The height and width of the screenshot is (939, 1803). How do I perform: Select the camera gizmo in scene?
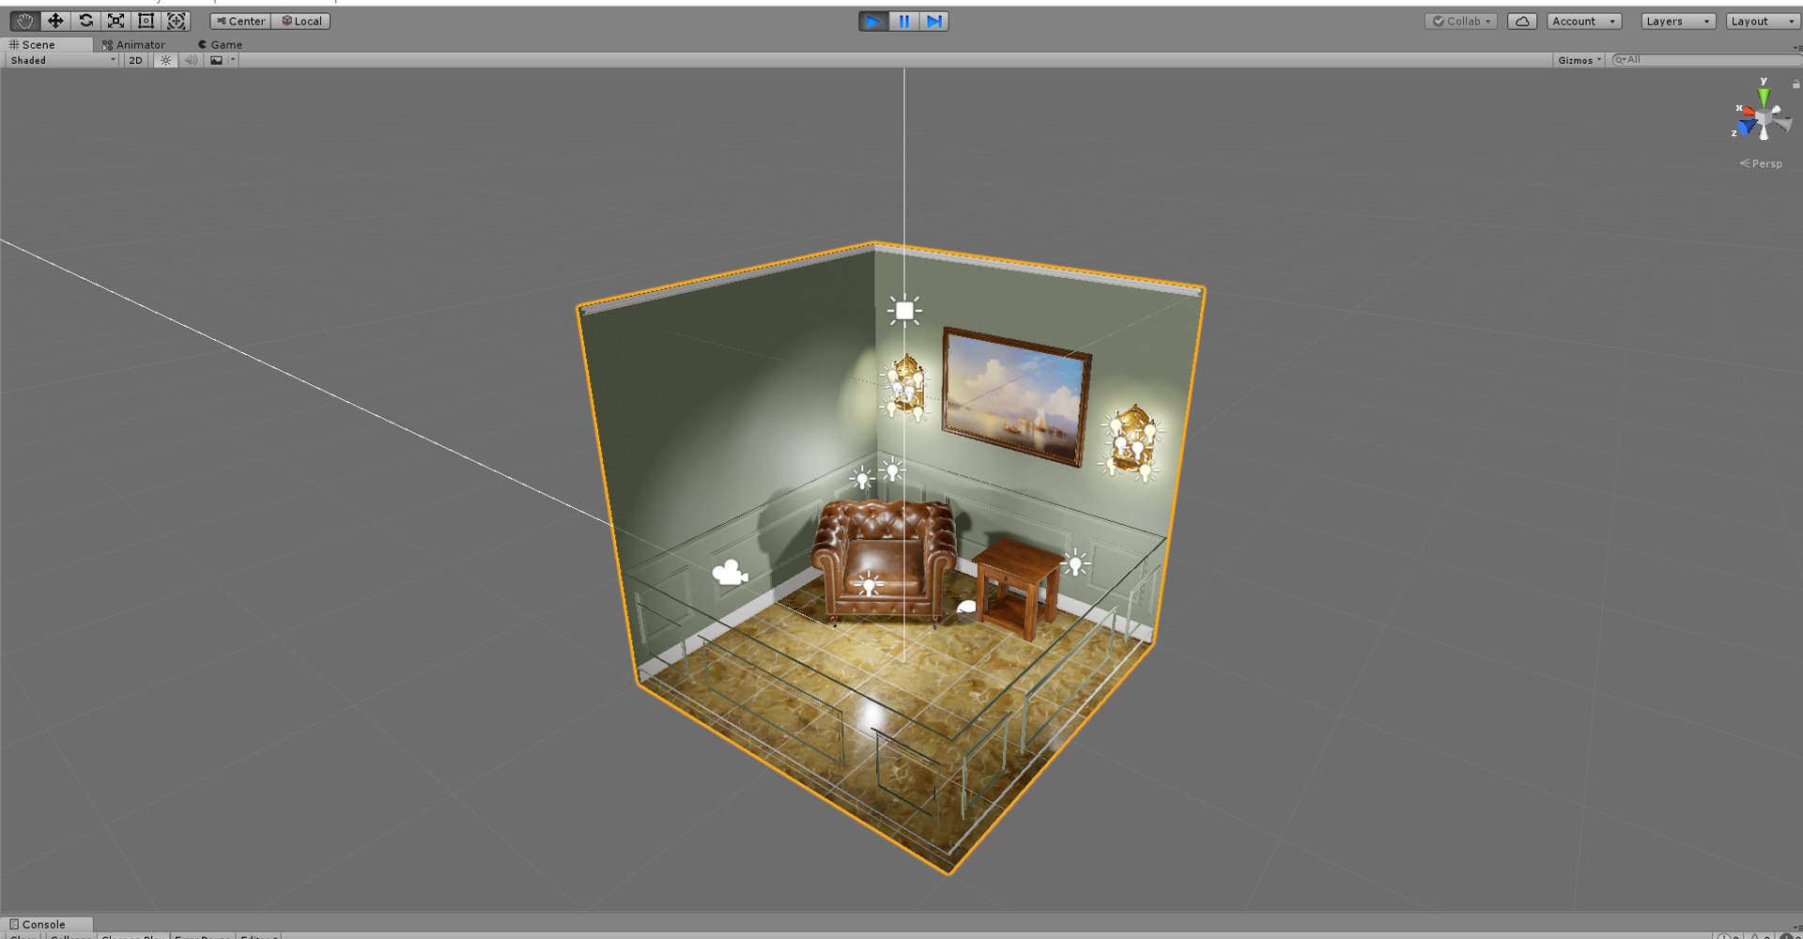point(730,572)
